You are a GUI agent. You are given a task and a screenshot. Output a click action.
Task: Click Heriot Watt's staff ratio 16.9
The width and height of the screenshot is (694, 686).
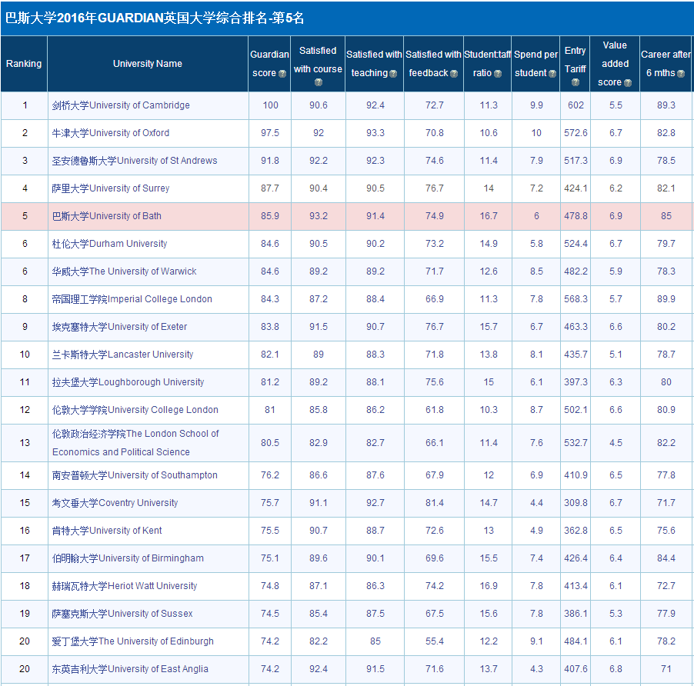click(489, 586)
